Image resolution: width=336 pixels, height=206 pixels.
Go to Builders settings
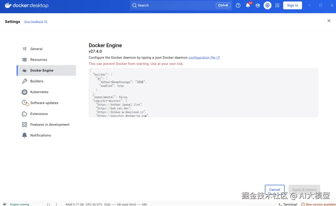point(46,81)
